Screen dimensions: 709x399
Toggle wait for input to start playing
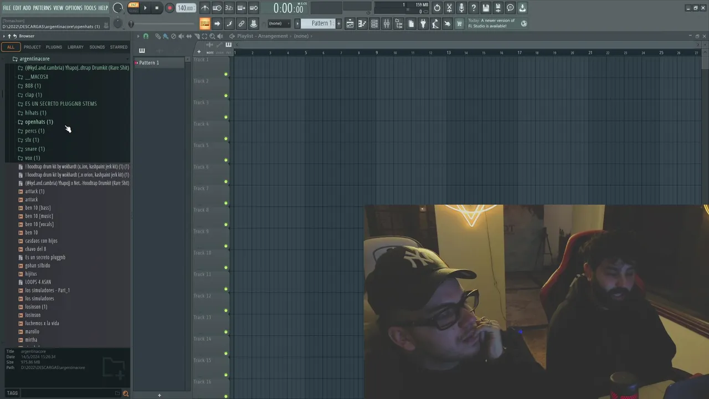217,8
